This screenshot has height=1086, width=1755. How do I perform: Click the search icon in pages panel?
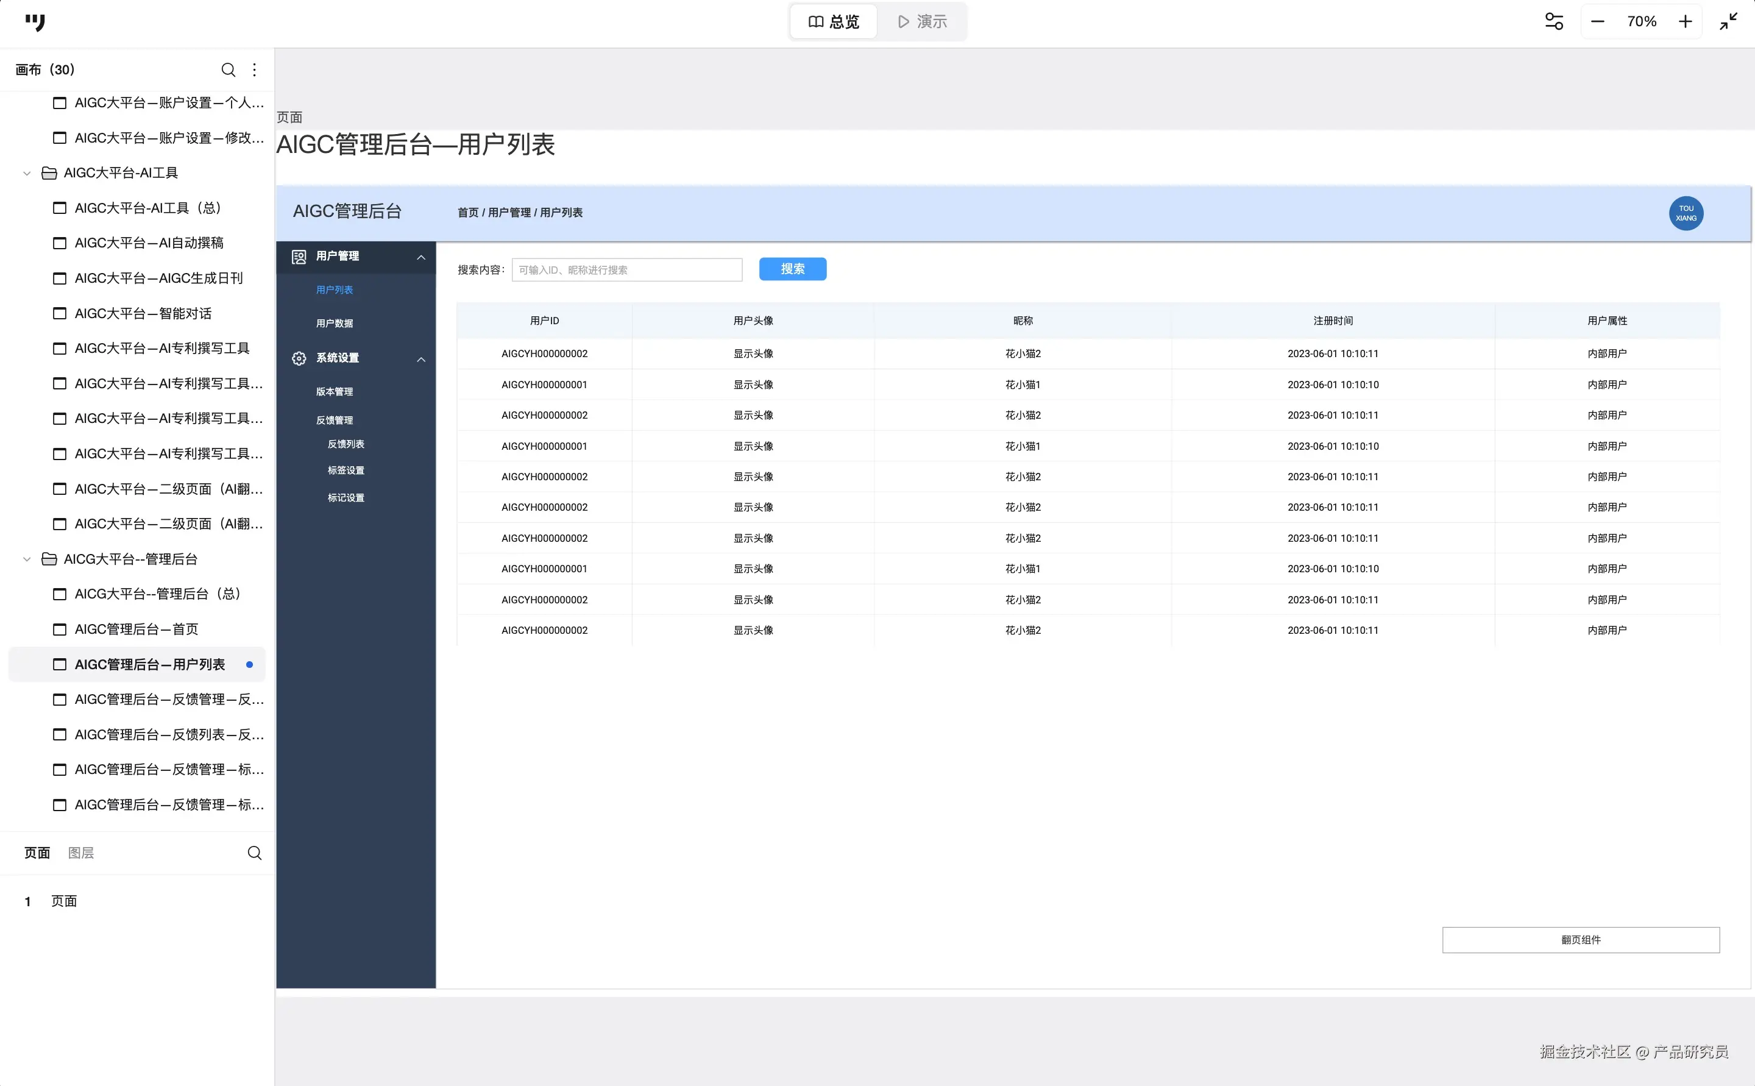click(254, 853)
